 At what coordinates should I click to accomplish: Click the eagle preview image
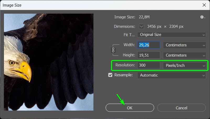point(49,62)
